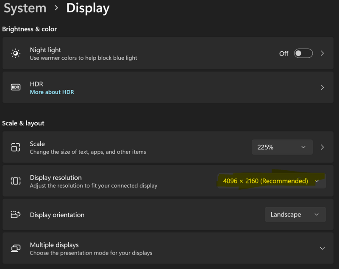Click the Night light sun icon

[x=16, y=53]
